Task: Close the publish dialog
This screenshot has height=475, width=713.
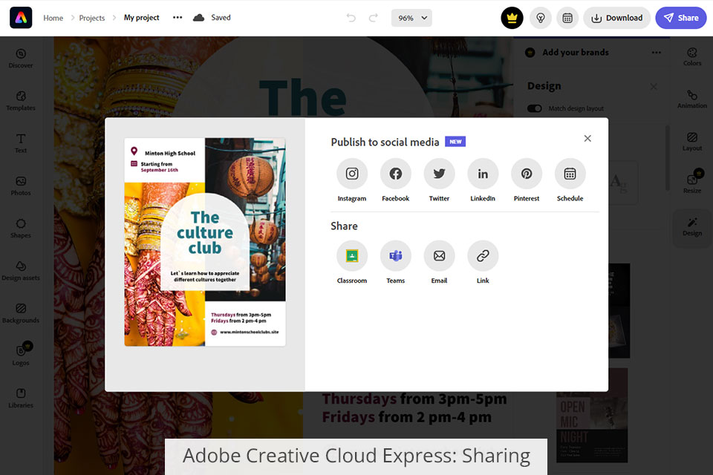Action: point(587,138)
